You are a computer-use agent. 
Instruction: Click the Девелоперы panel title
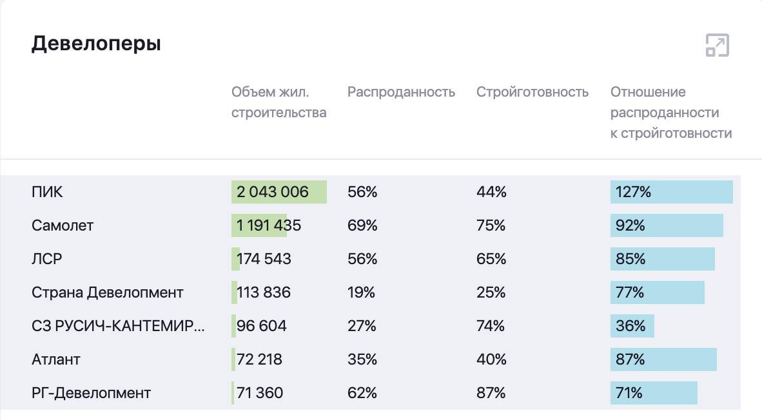[96, 44]
